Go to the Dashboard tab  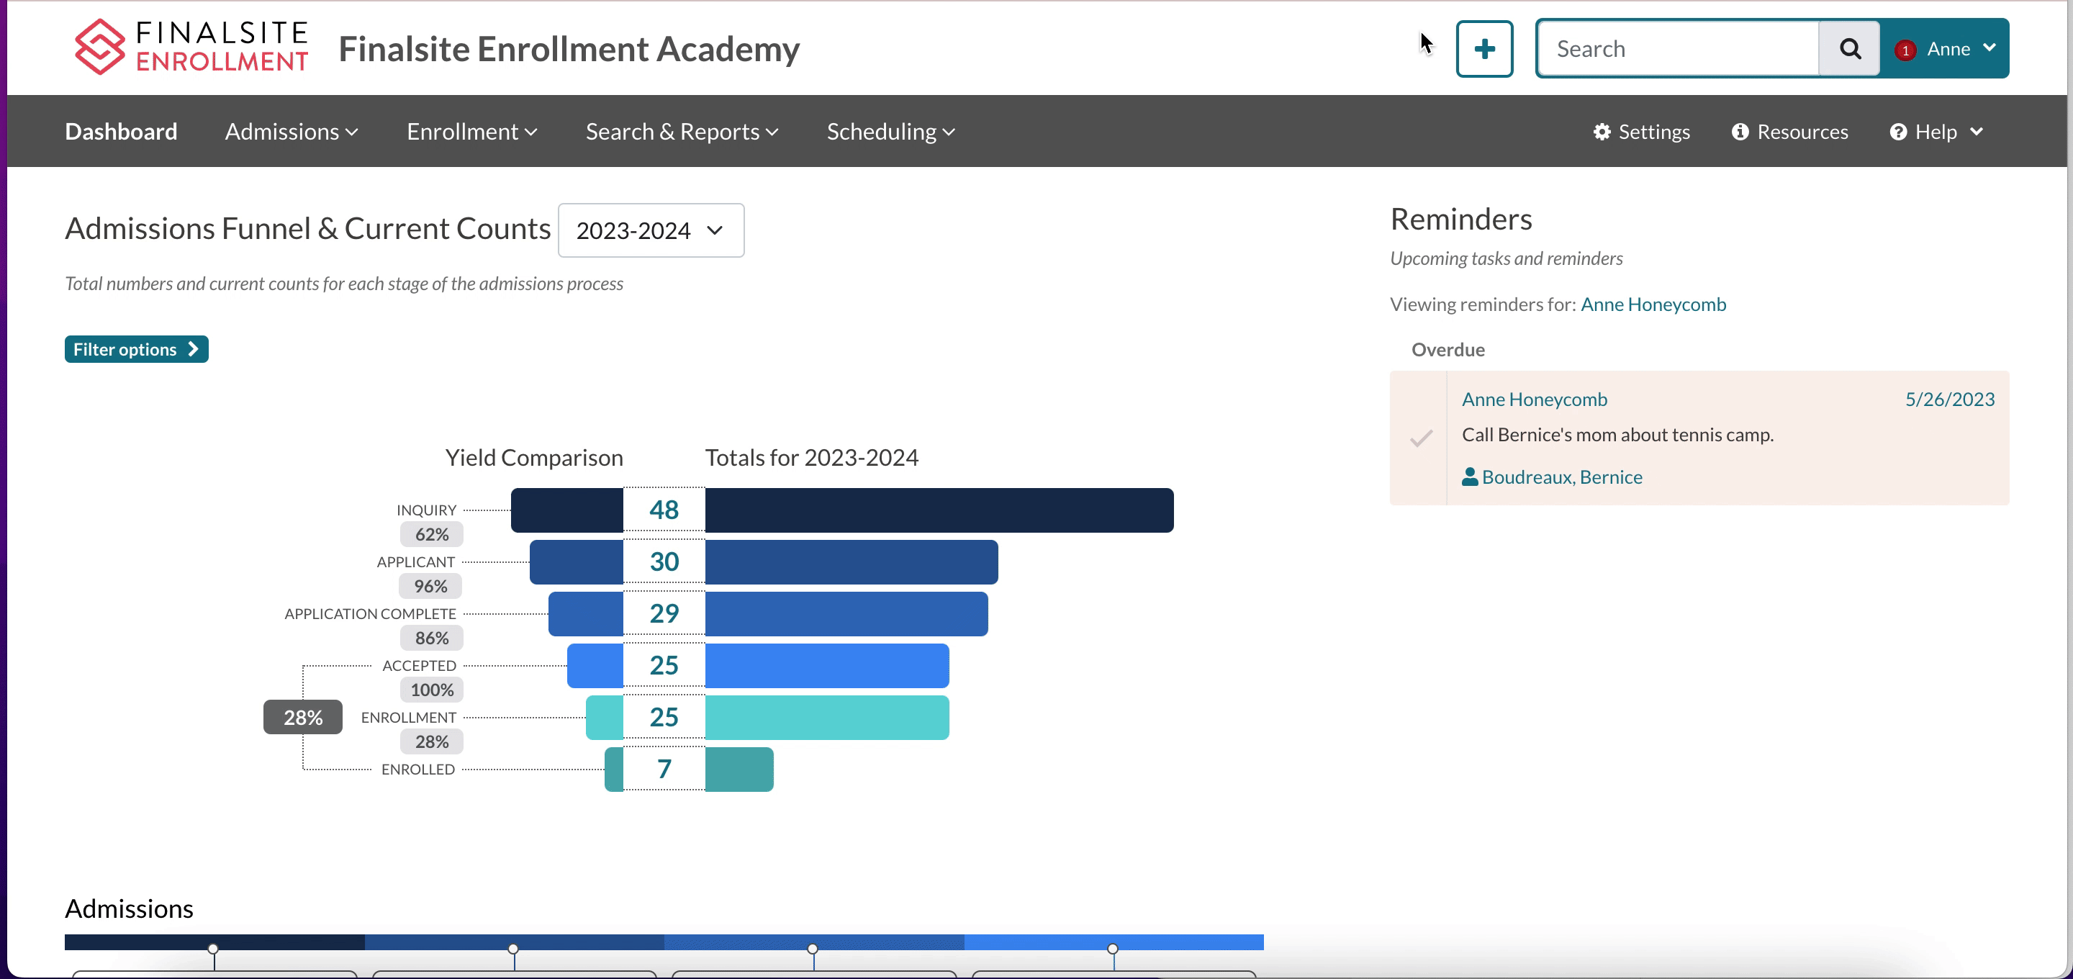pyautogui.click(x=121, y=131)
